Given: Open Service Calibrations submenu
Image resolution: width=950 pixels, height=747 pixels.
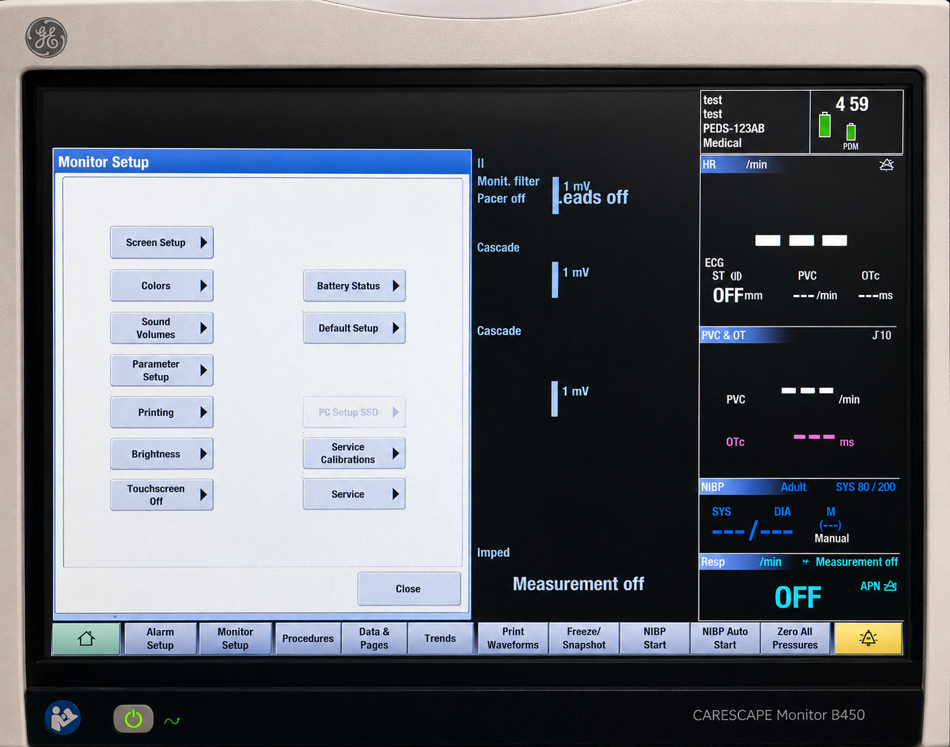Looking at the screenshot, I should [354, 453].
